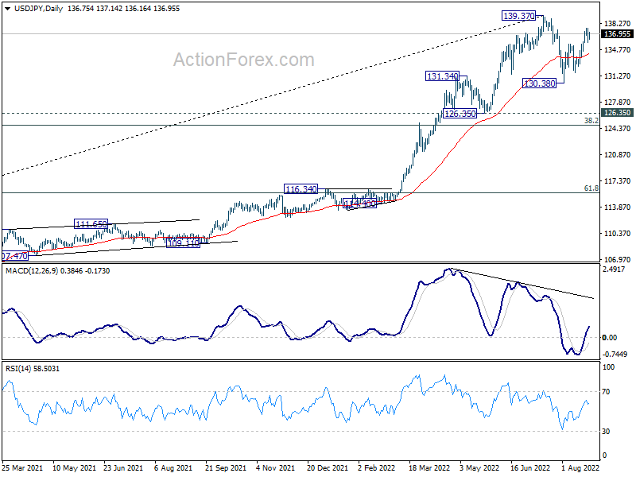This screenshot has height=477, width=636.
Task: Click the 130.380 price label
Action: 539,83
